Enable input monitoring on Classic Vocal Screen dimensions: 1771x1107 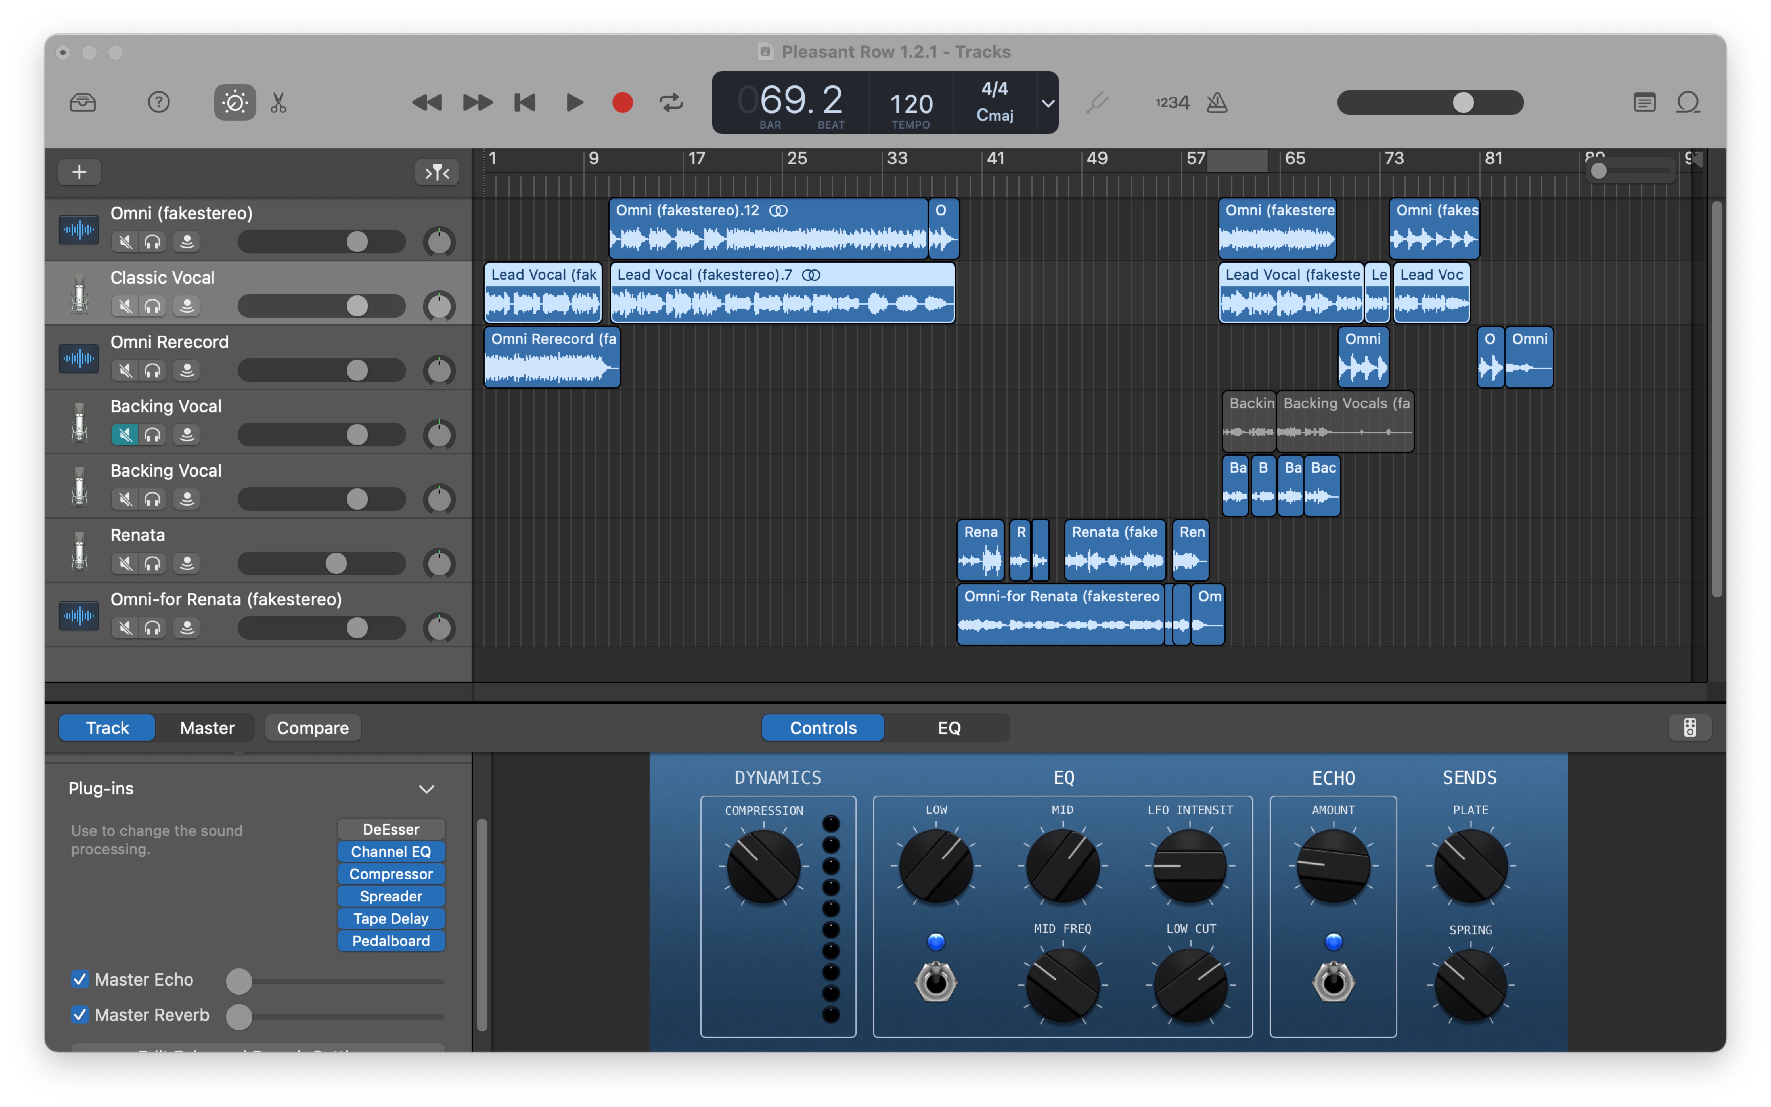187,306
